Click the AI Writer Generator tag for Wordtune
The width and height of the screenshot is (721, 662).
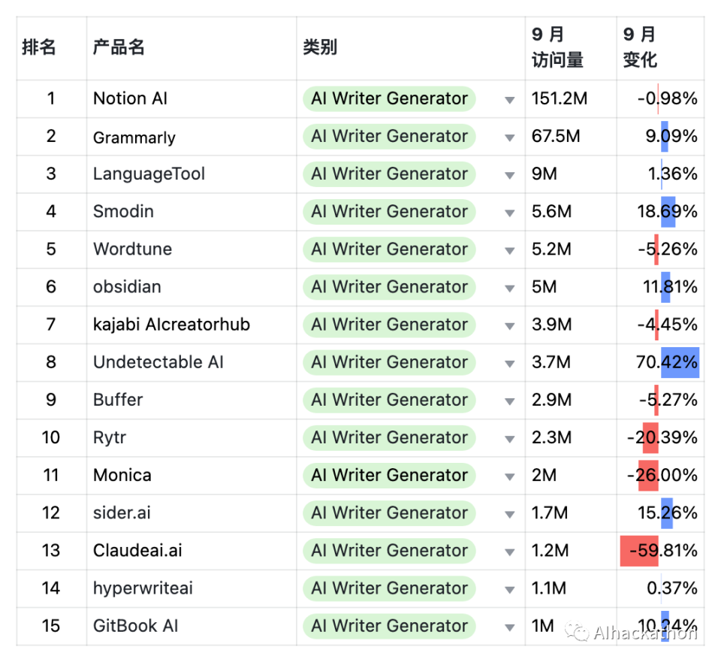pyautogui.click(x=389, y=249)
